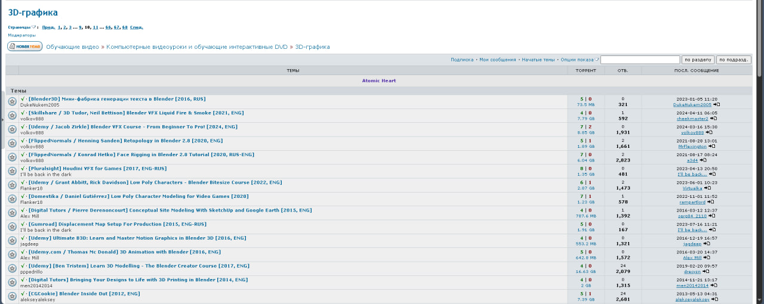
Task: Open the След. next page link
Action: [x=137, y=27]
